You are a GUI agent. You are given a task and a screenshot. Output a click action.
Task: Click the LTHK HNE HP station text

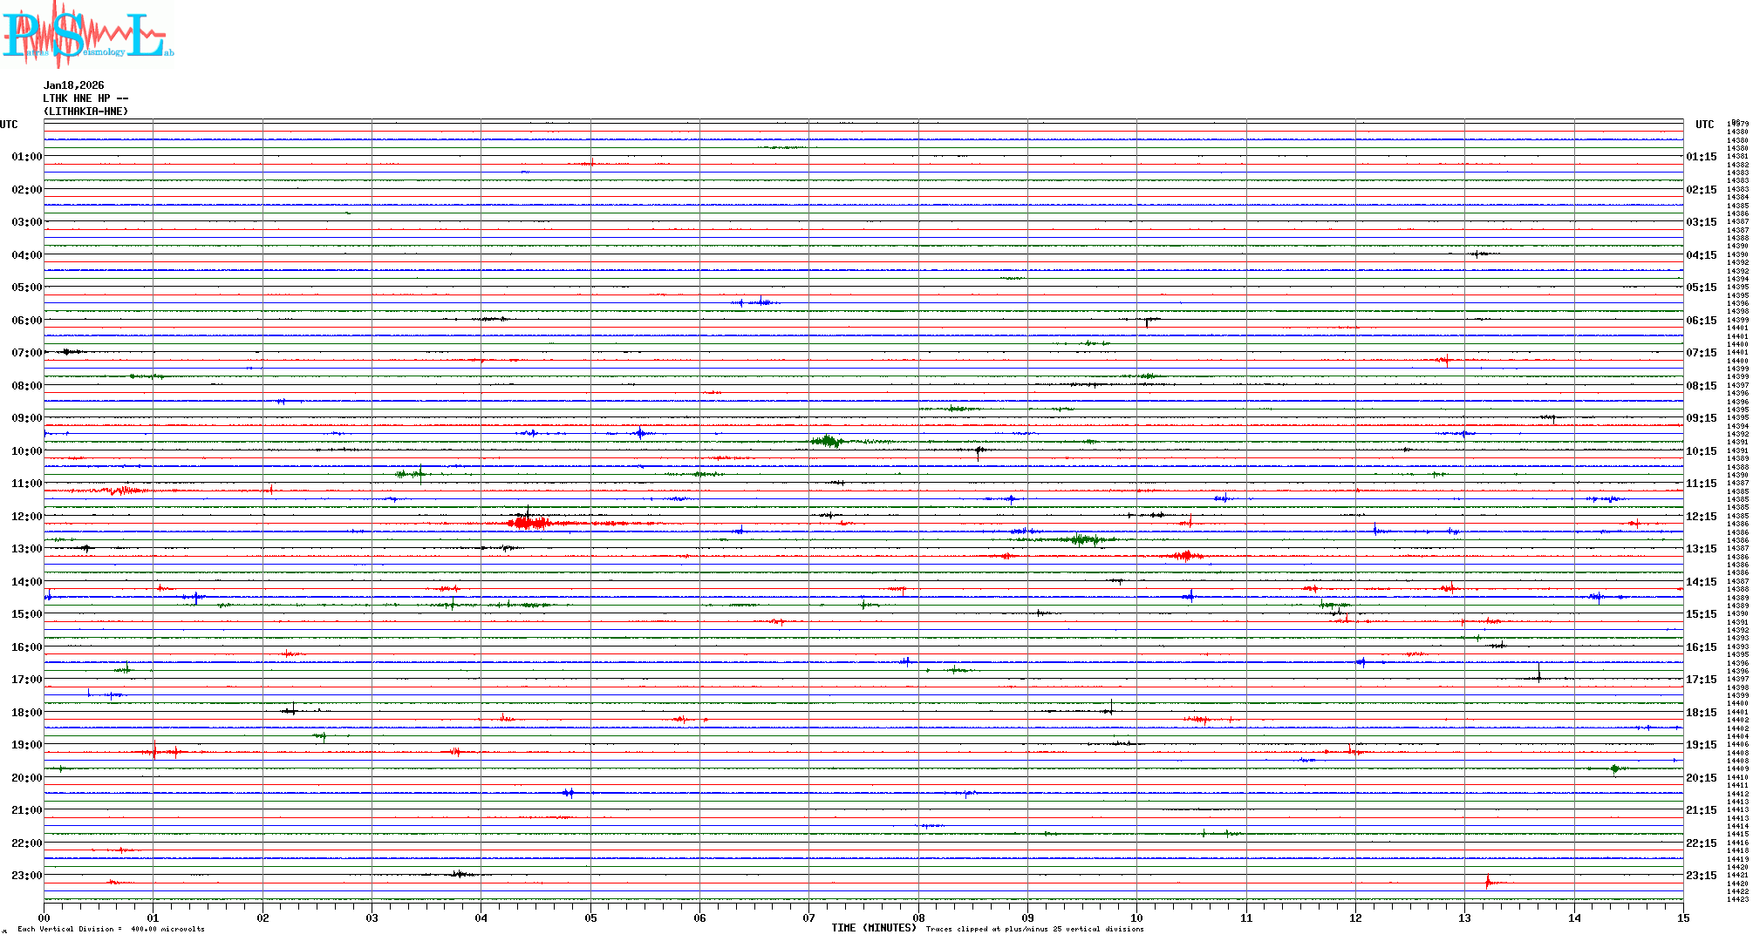[85, 98]
